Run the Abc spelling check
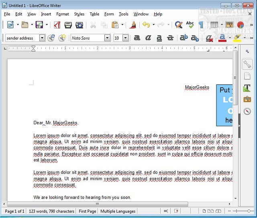This screenshot has width=257, height=218. 190,25
